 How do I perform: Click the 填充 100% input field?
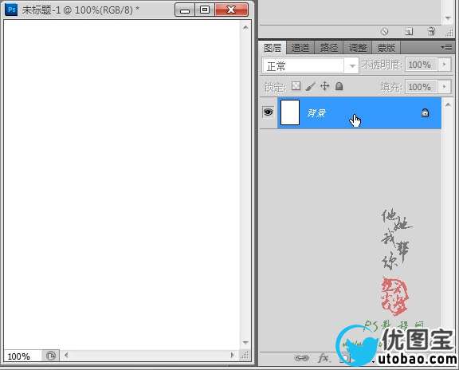click(x=421, y=87)
